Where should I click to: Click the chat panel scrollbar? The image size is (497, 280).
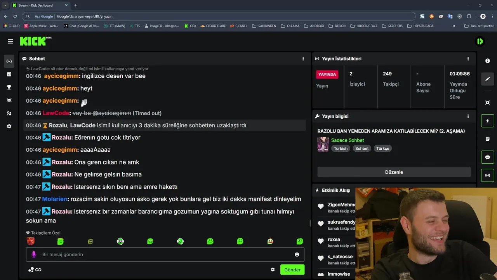(x=310, y=223)
